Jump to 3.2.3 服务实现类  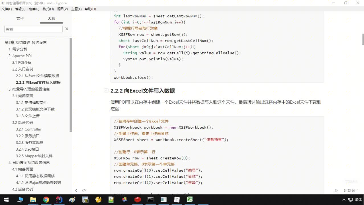tap(30, 143)
